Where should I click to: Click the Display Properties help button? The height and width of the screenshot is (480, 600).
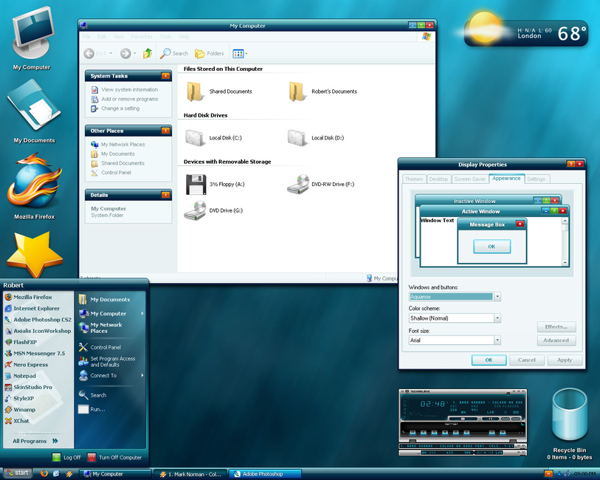[x=571, y=164]
